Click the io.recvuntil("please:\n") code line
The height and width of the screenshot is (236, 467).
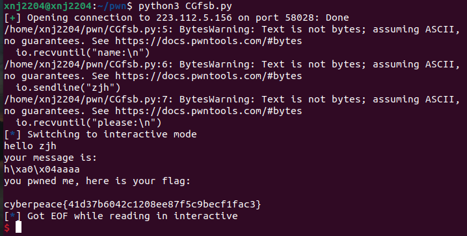[x=88, y=123]
